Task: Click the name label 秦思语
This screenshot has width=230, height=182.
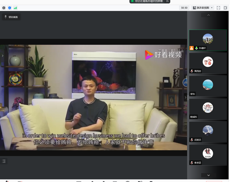Action: pyautogui.click(x=198, y=163)
